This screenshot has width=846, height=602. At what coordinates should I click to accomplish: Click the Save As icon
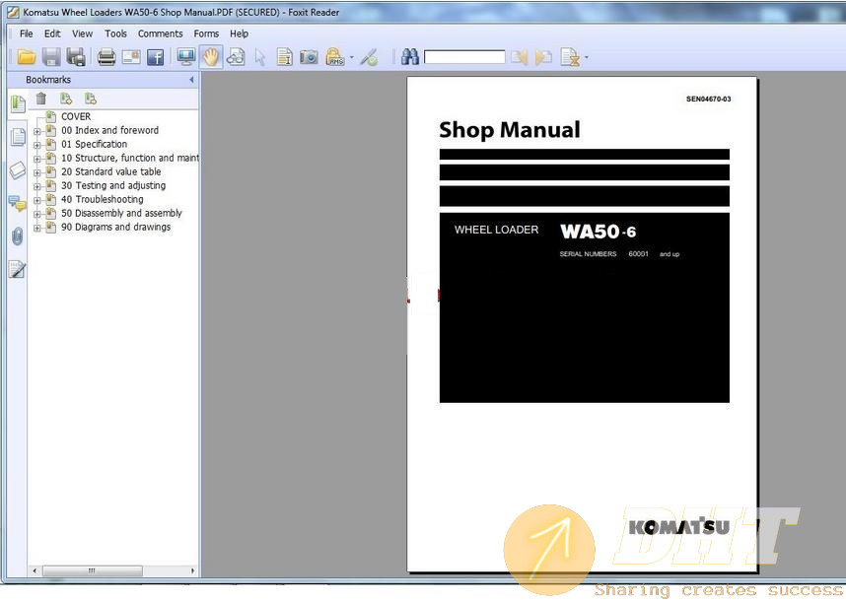pos(76,56)
